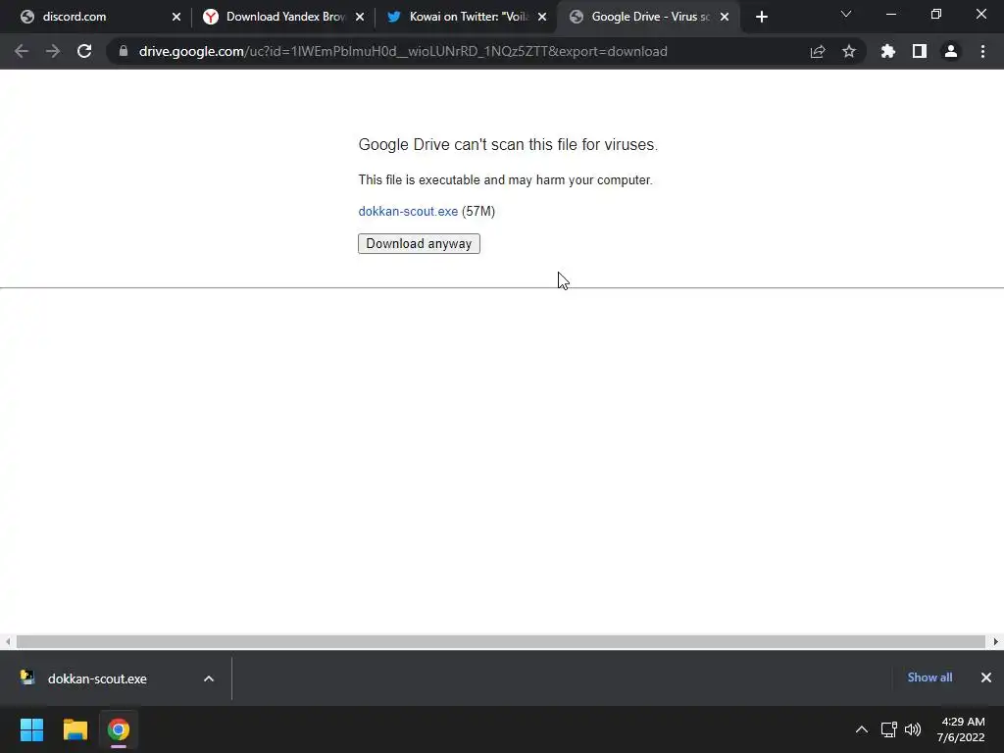The width and height of the screenshot is (1004, 753).
Task: Click the network tray icon
Action: 888,729
